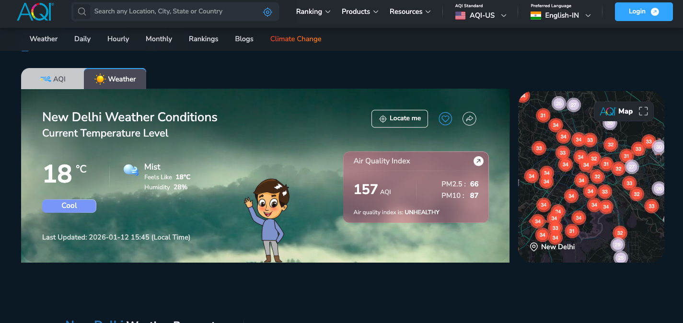This screenshot has height=323, width=683.
Task: Click the AQI logo in header
Action: click(x=35, y=12)
